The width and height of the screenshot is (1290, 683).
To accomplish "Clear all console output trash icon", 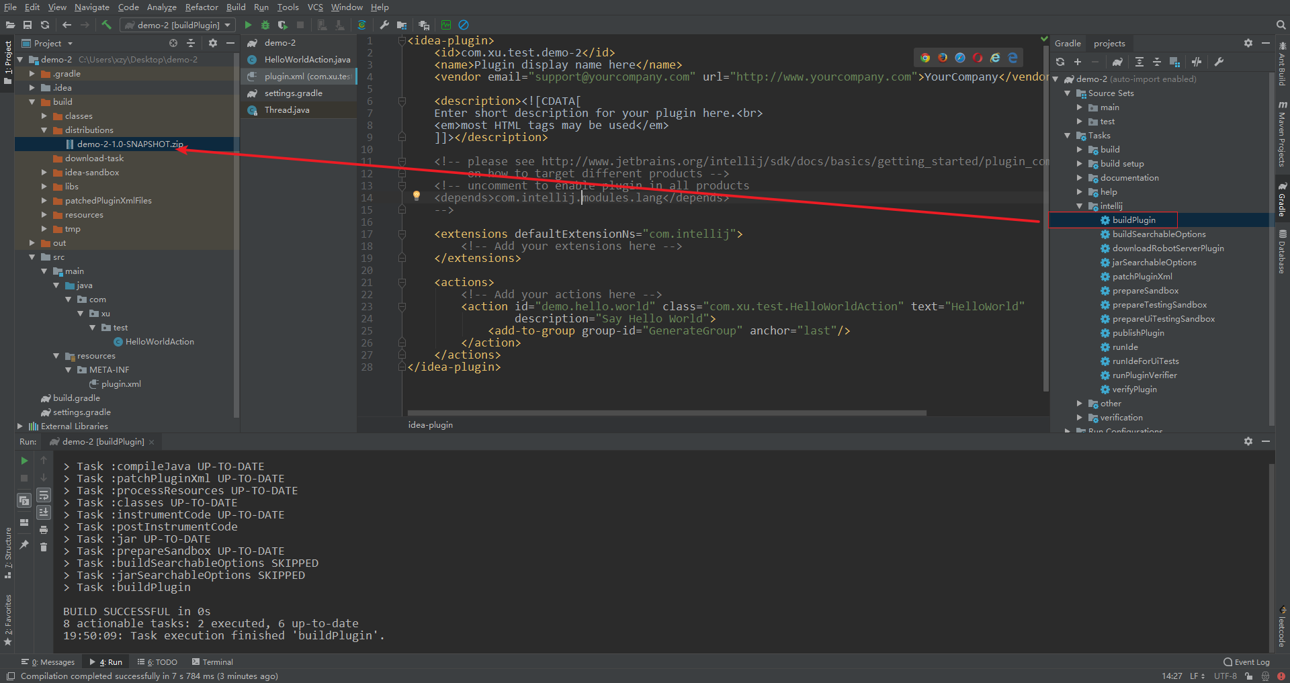I will 44,547.
